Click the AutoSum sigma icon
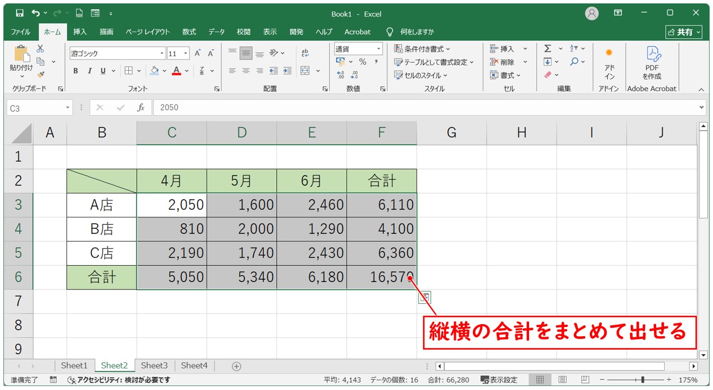 [547, 49]
